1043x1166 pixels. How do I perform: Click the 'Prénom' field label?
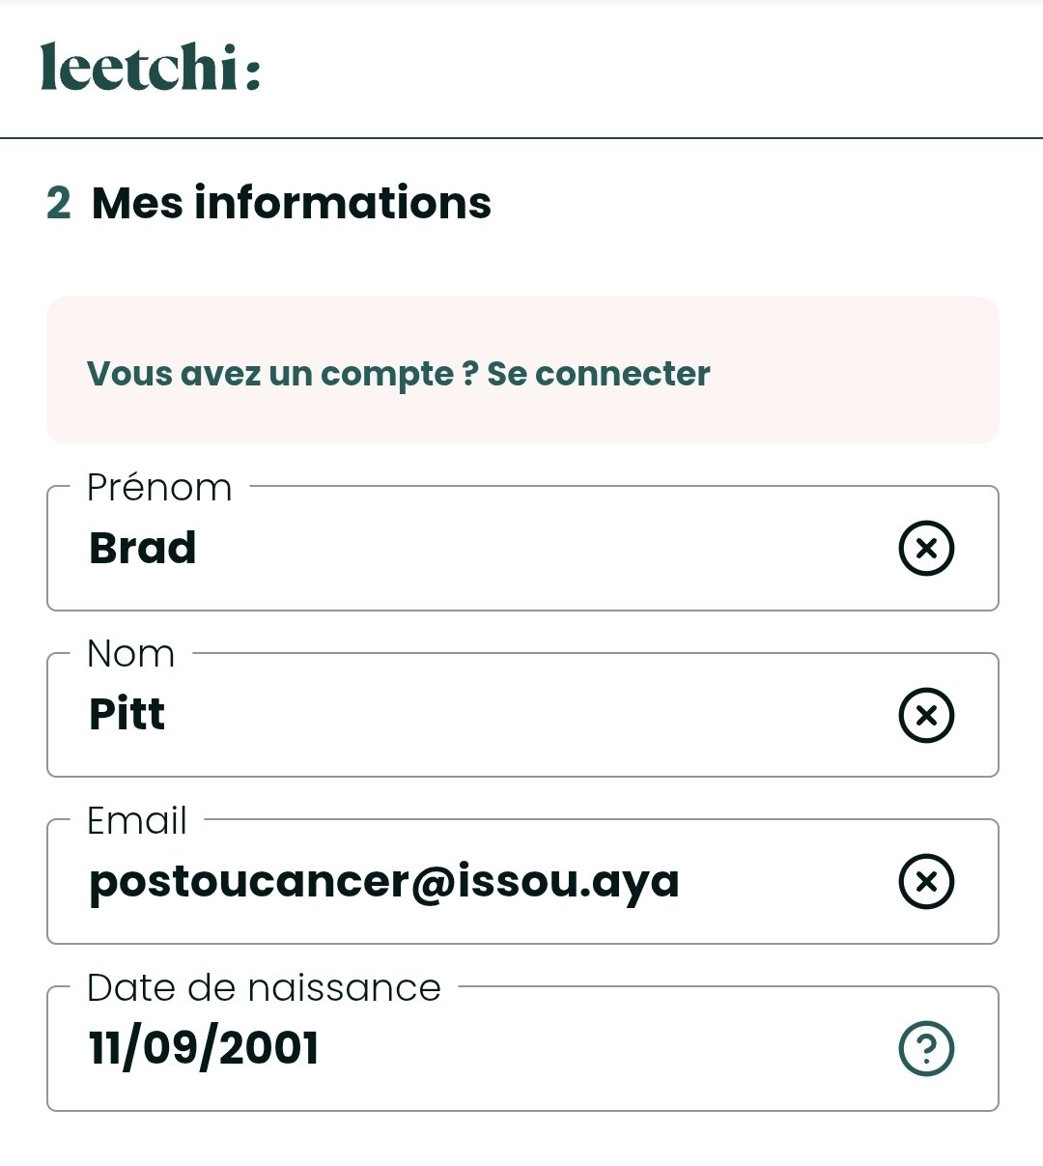159,488
